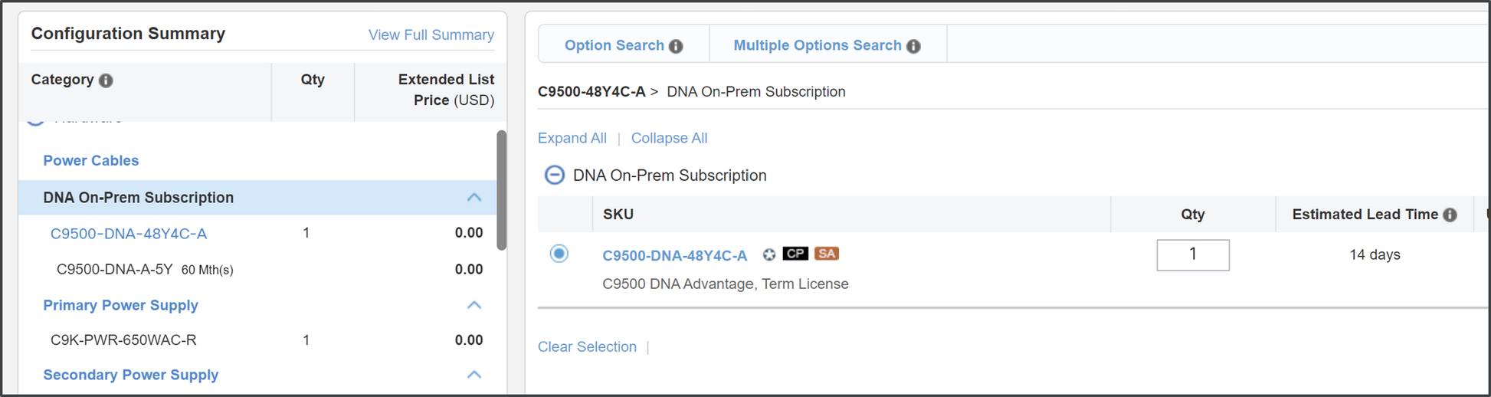Click the Collapse All link
The width and height of the screenshot is (1491, 397).
669,138
